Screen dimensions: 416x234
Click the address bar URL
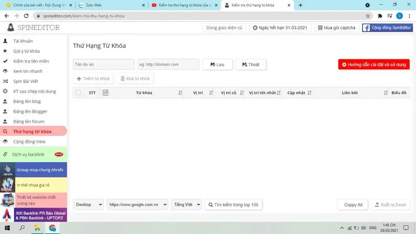coord(84,16)
